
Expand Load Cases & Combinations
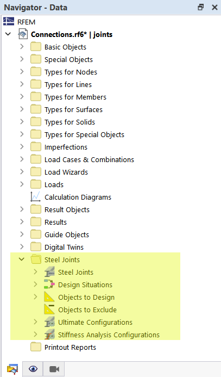pyautogui.click(x=22, y=159)
